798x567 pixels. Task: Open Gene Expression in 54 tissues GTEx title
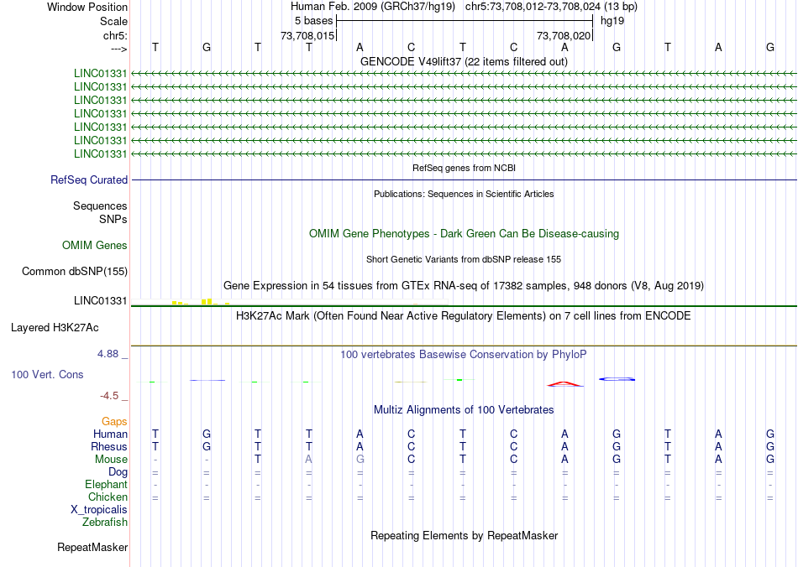[464, 285]
